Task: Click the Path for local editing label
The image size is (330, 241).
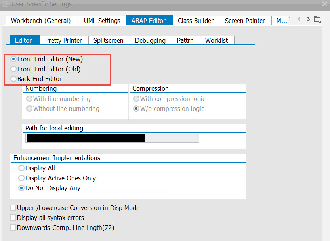Action: click(54, 128)
